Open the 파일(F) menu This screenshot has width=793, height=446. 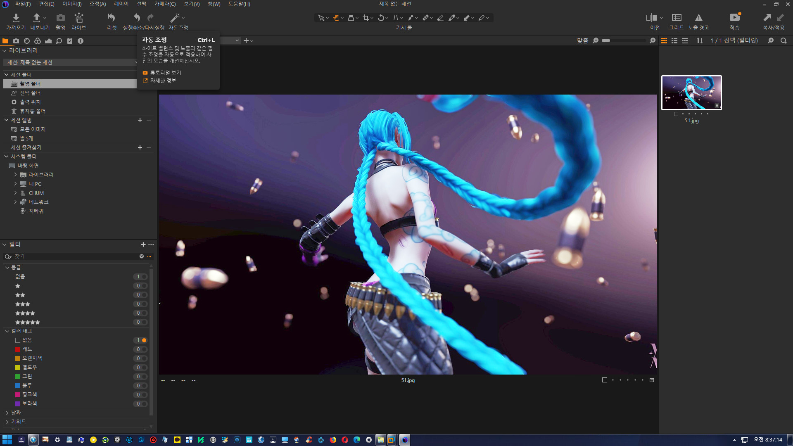click(x=23, y=4)
